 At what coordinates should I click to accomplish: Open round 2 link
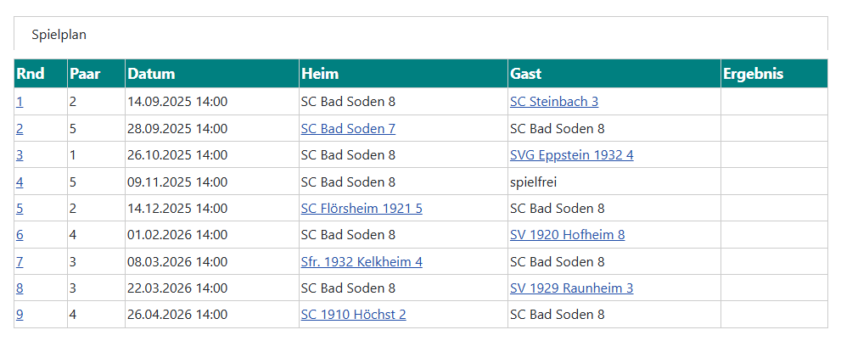(x=20, y=129)
